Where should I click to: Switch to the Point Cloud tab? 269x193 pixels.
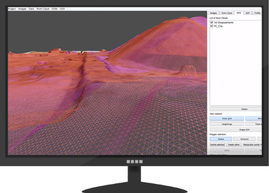226,13
